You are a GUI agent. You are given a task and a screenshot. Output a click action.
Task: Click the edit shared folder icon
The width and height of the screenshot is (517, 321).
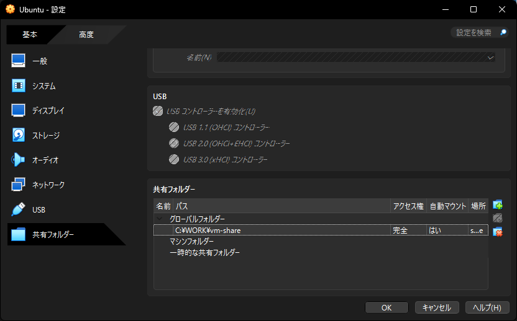(x=497, y=218)
